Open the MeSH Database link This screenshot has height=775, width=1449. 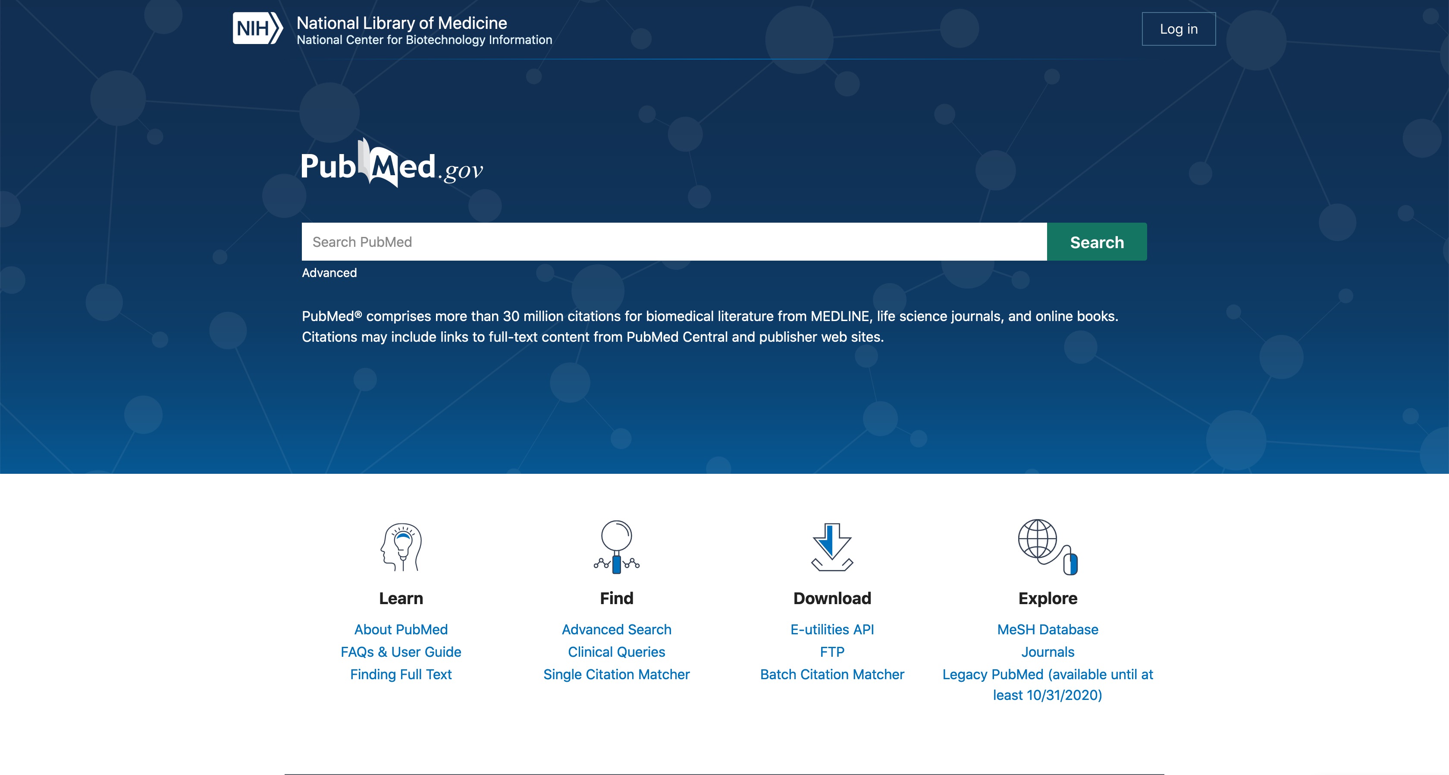point(1048,629)
